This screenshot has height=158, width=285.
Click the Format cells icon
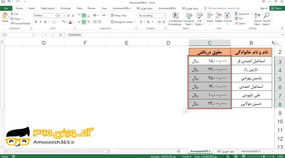coord(227,15)
